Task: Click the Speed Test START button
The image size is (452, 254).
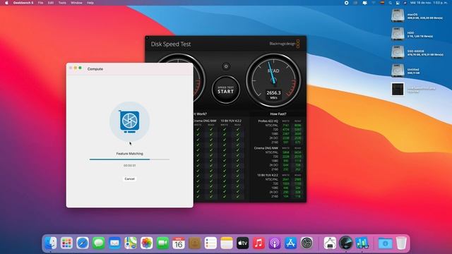Action: tap(226, 90)
